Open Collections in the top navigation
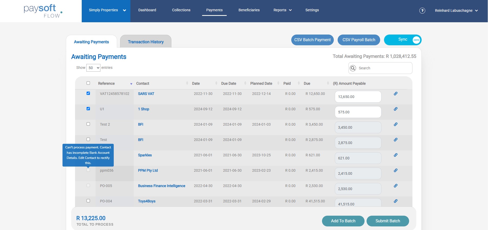 [x=181, y=10]
